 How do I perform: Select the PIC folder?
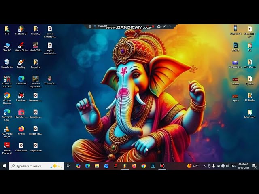[x=250, y=47]
